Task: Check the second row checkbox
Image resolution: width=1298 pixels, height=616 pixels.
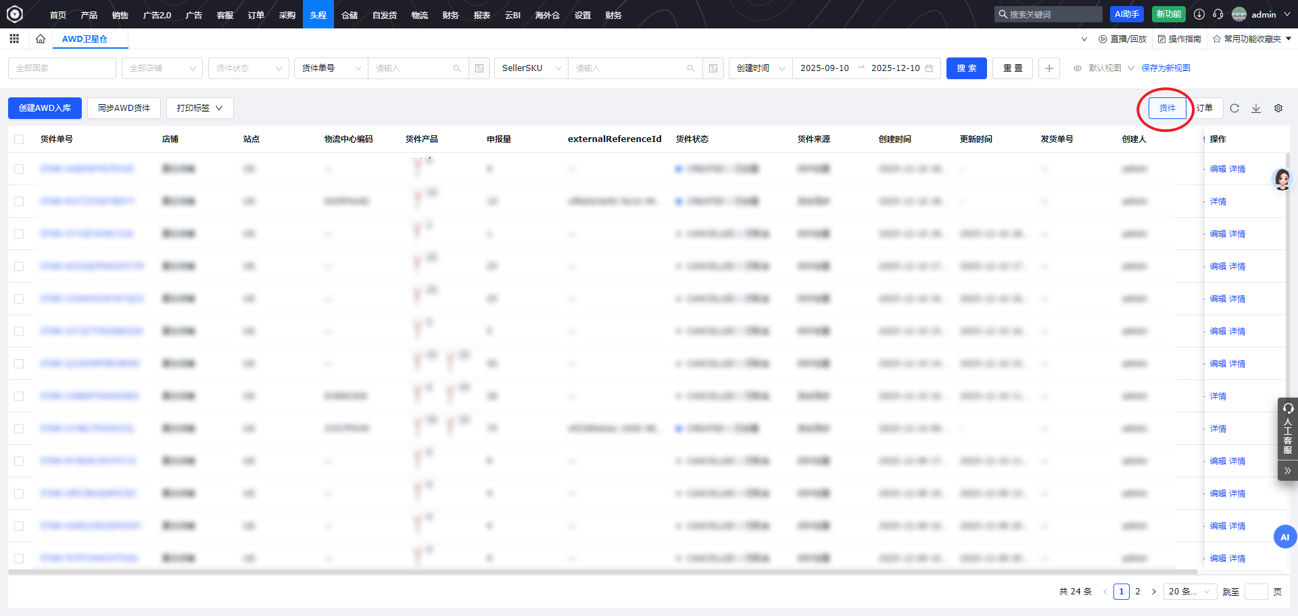Action: (x=19, y=202)
